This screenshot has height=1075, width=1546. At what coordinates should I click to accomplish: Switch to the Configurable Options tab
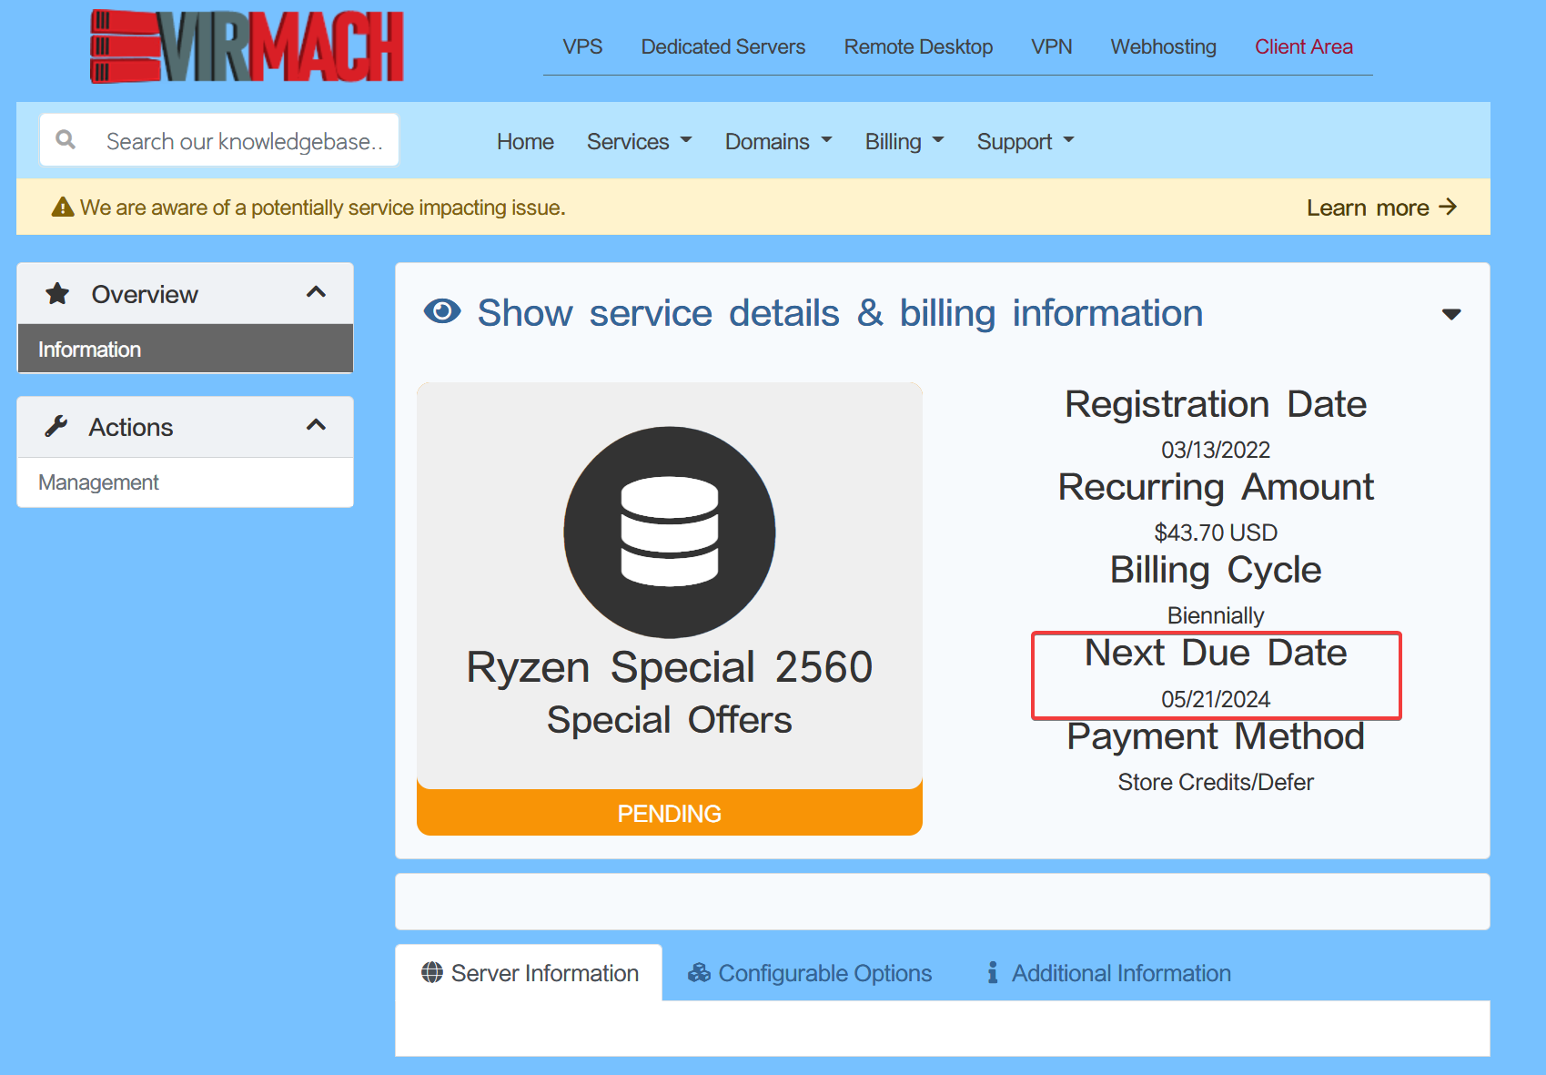pyautogui.click(x=810, y=973)
